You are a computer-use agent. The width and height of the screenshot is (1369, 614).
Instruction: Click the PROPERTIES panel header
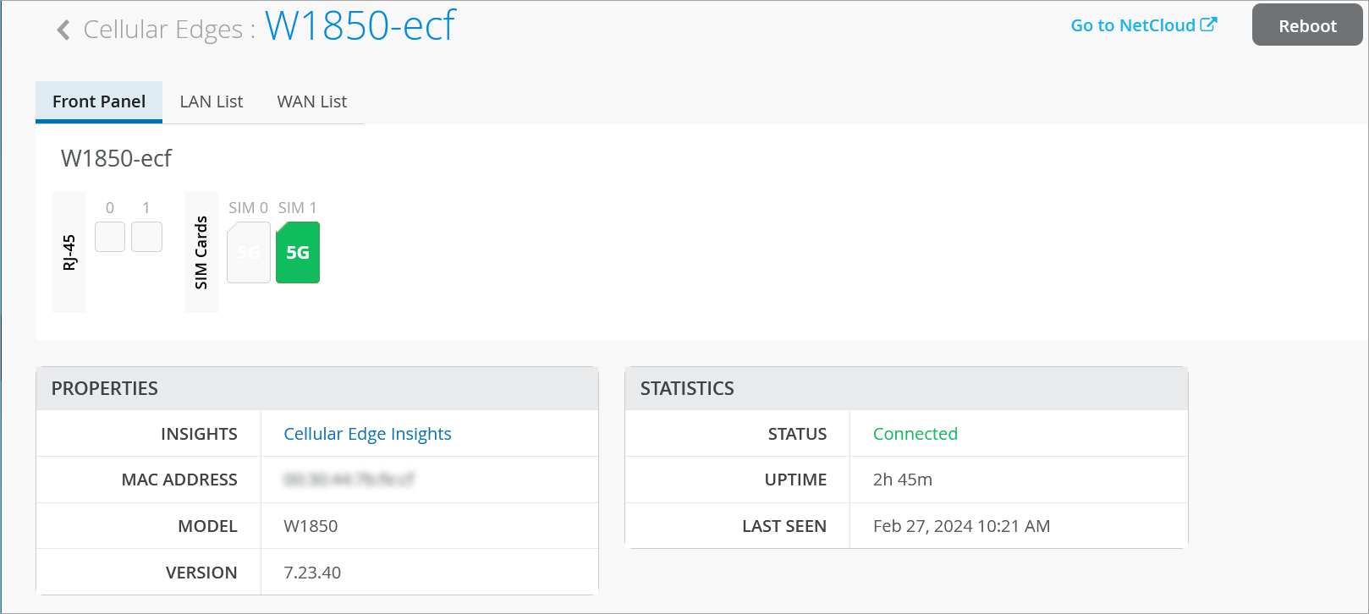pyautogui.click(x=105, y=388)
